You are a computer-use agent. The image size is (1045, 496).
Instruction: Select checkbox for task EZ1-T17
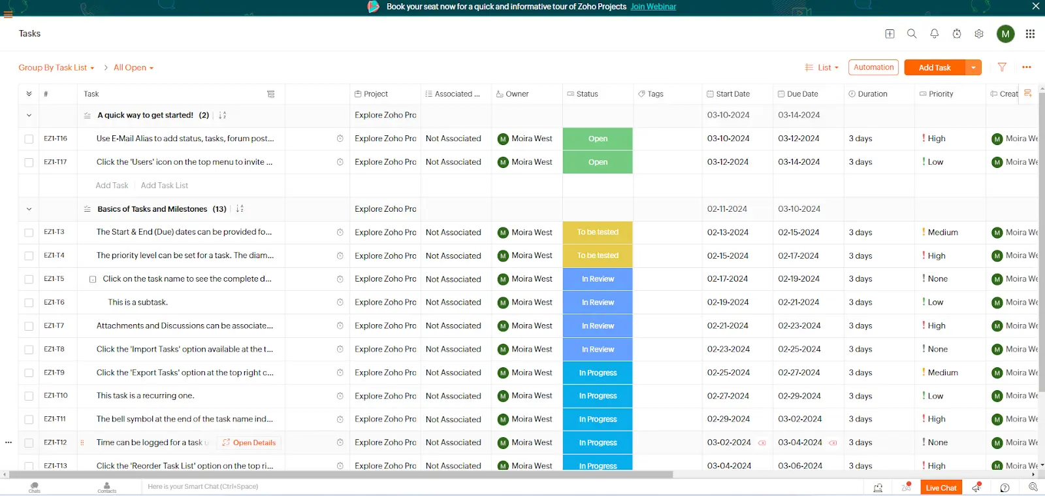point(29,162)
